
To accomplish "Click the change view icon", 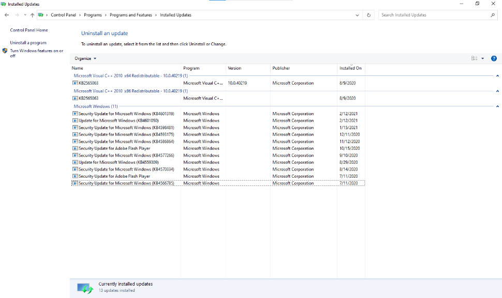I will [475, 58].
